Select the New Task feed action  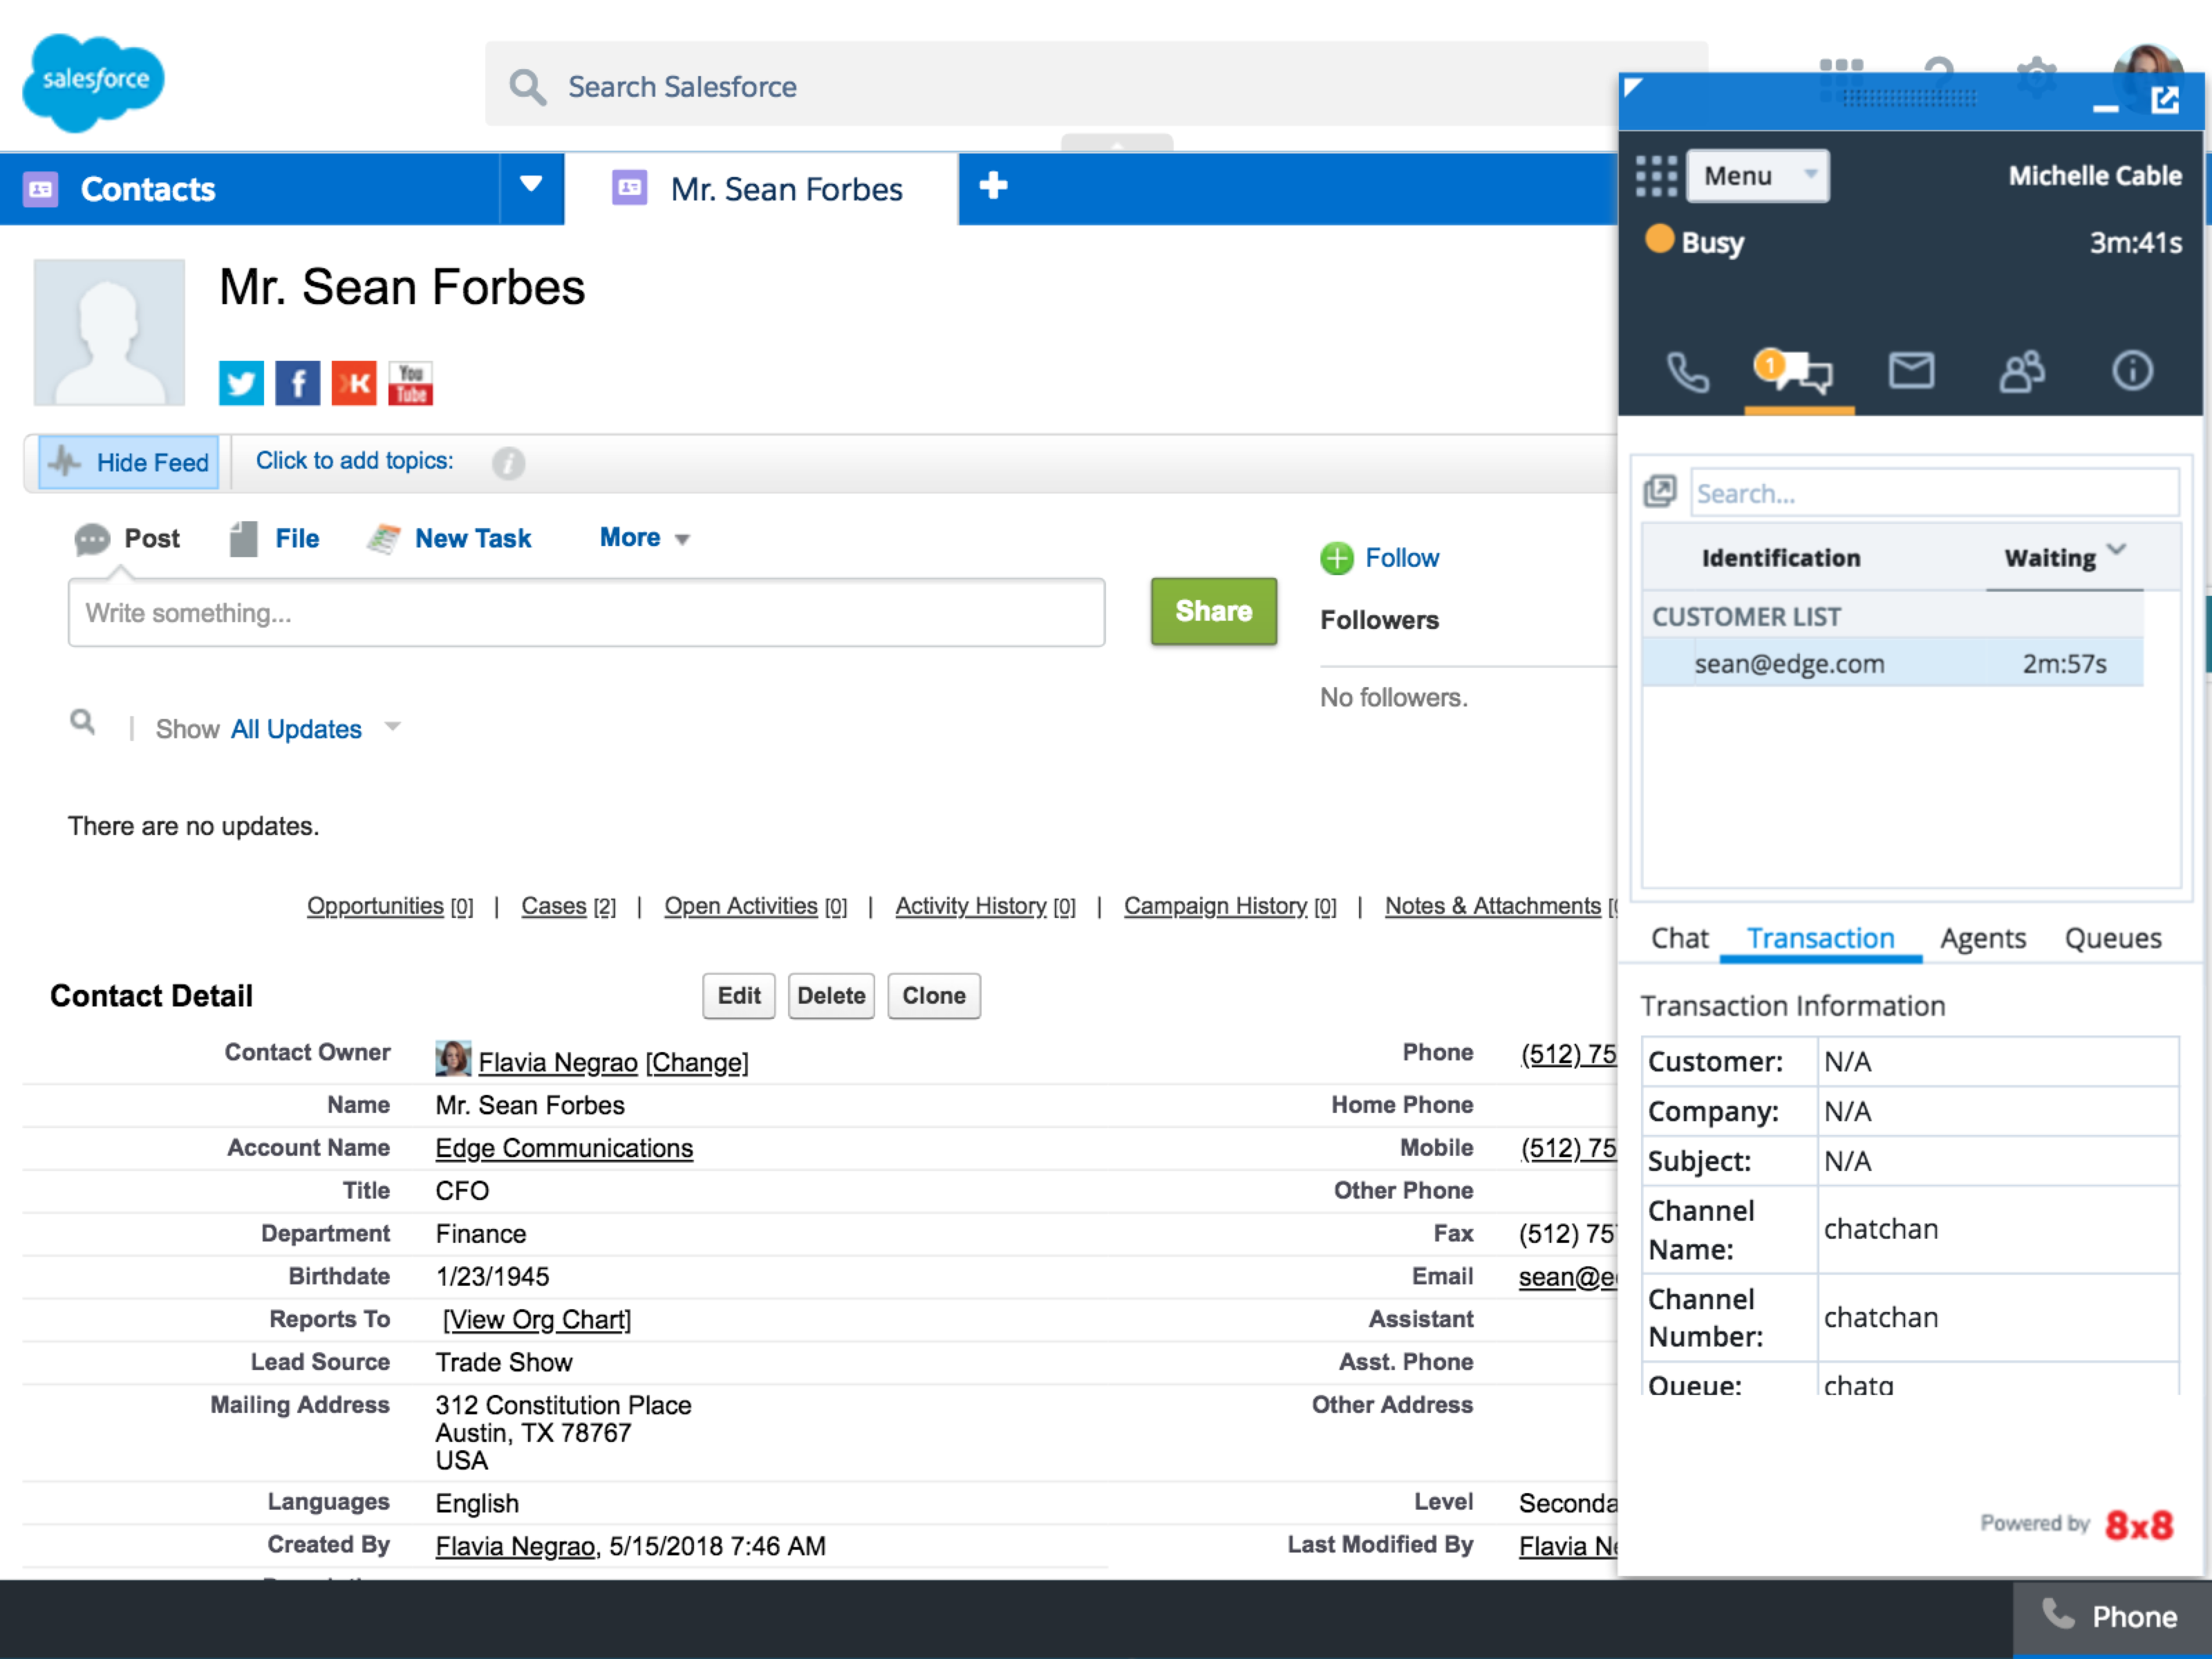click(449, 539)
